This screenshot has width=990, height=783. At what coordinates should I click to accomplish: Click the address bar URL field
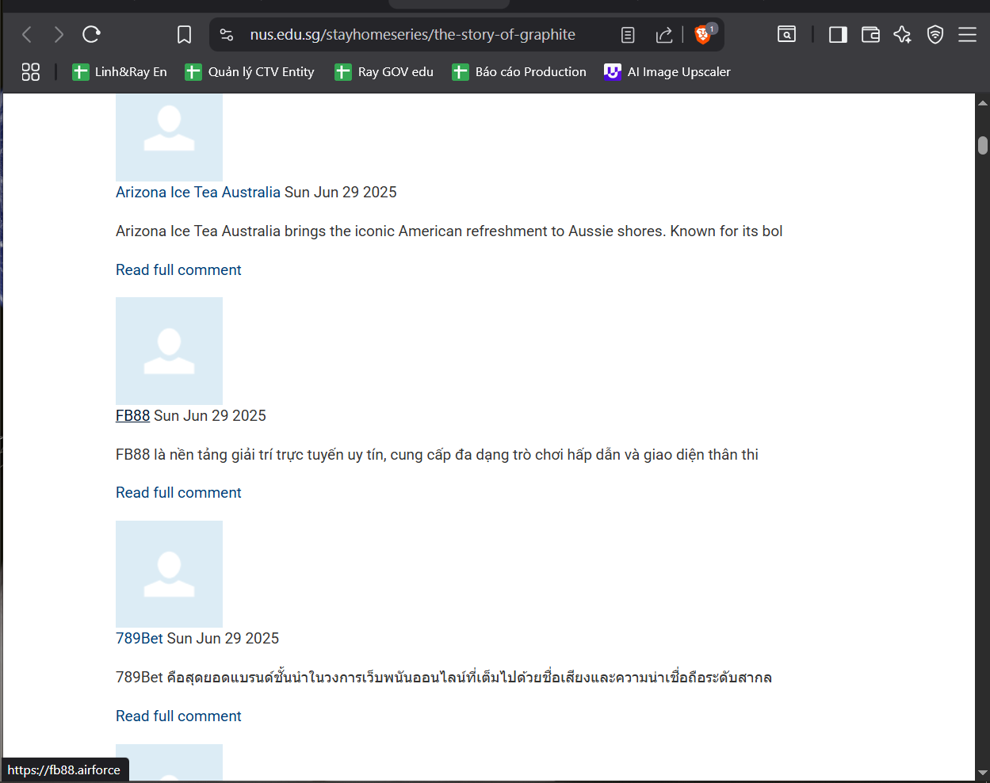pyautogui.click(x=413, y=35)
